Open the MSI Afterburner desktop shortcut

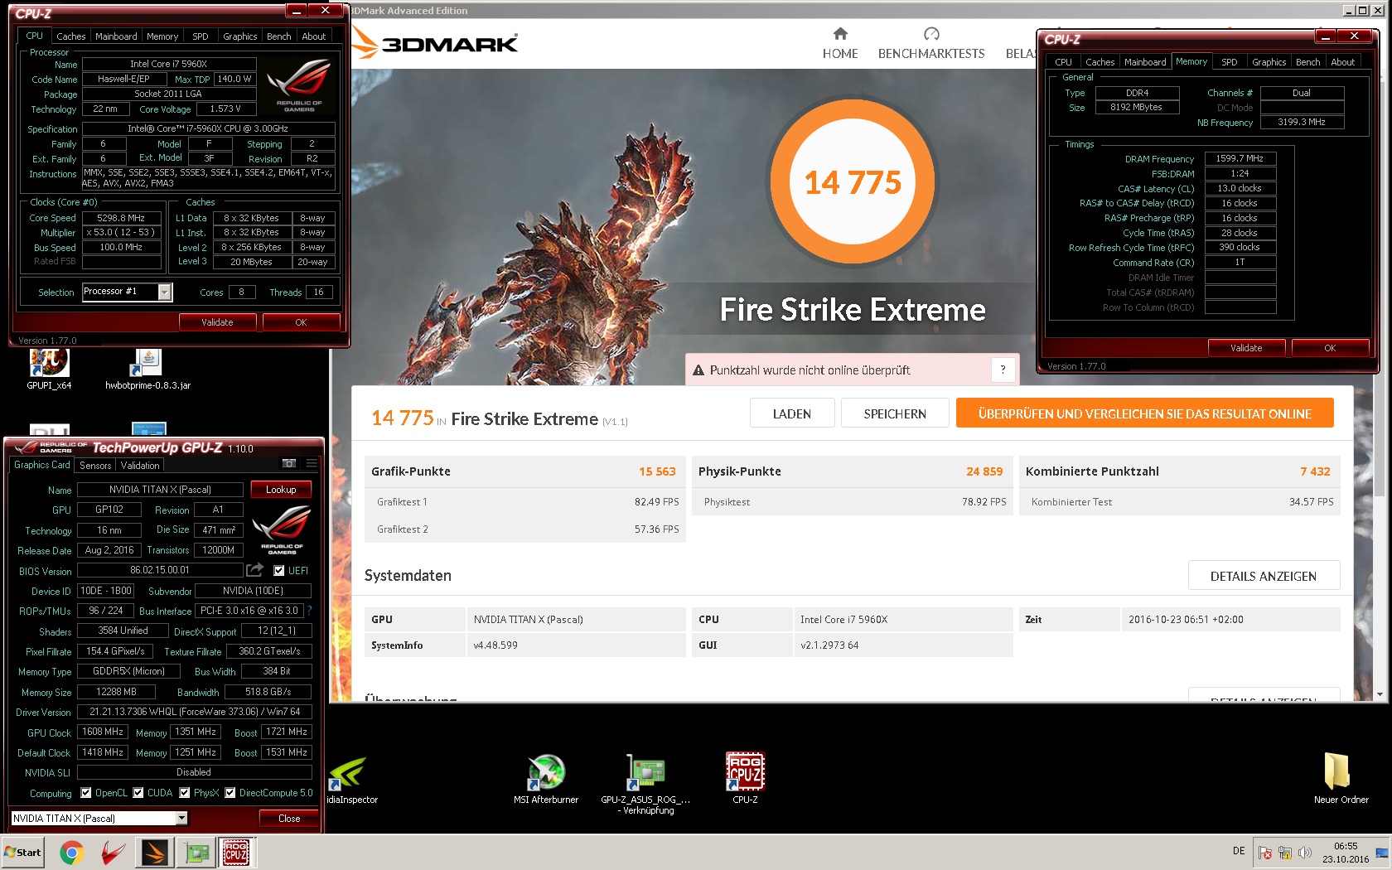(546, 779)
